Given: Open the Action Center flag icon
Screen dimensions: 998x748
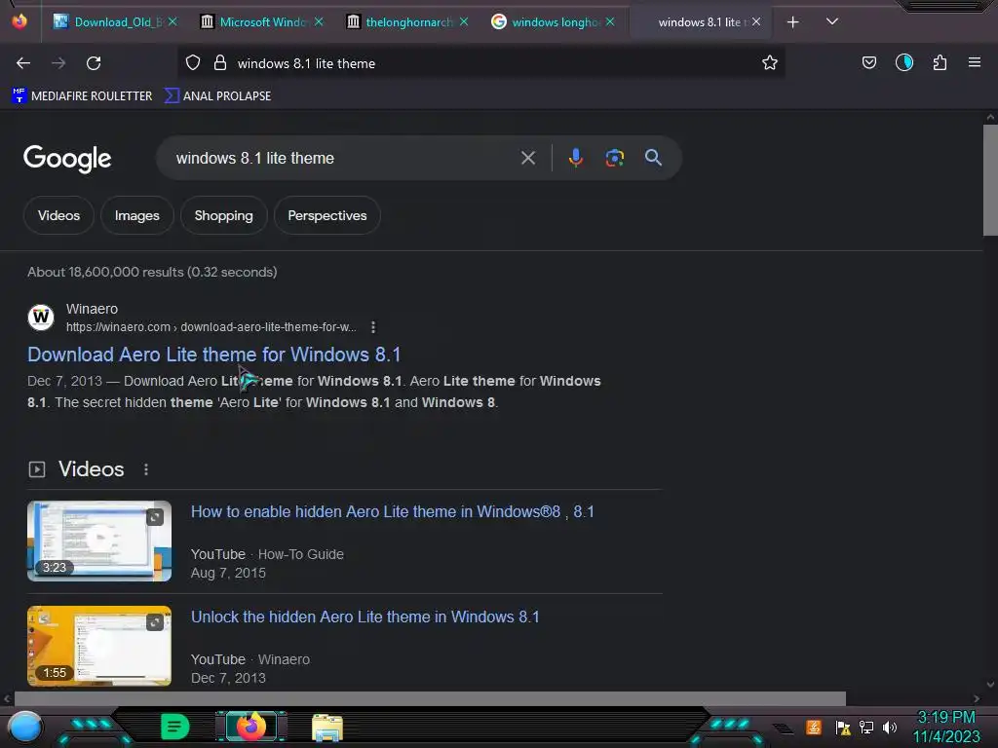Looking at the screenshot, I should tap(843, 727).
